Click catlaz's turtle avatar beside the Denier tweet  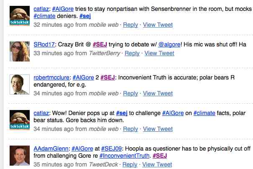click(19, 120)
